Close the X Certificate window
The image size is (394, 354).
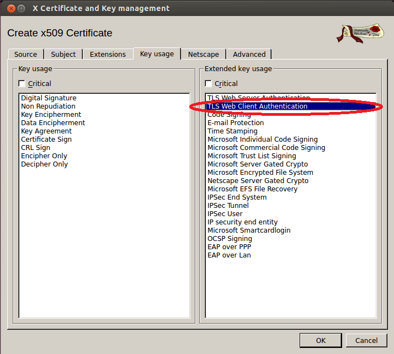pos(11,8)
